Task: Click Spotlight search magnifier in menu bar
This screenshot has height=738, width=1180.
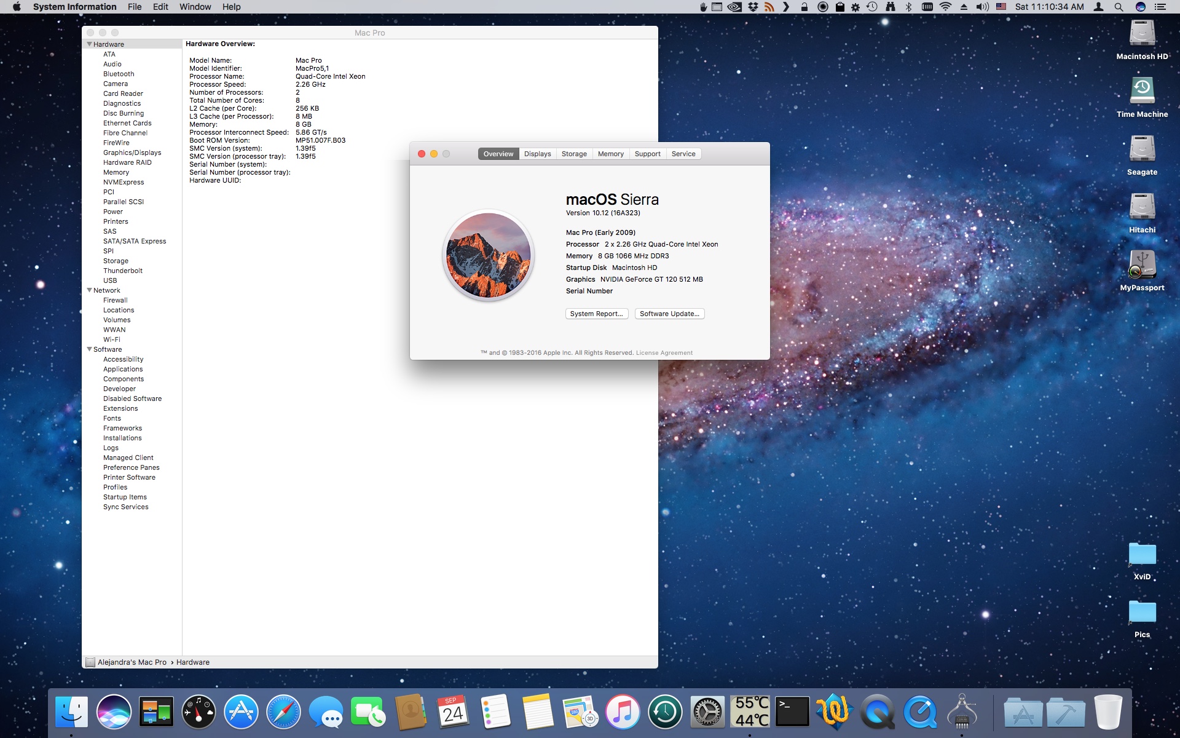Action: click(x=1119, y=7)
